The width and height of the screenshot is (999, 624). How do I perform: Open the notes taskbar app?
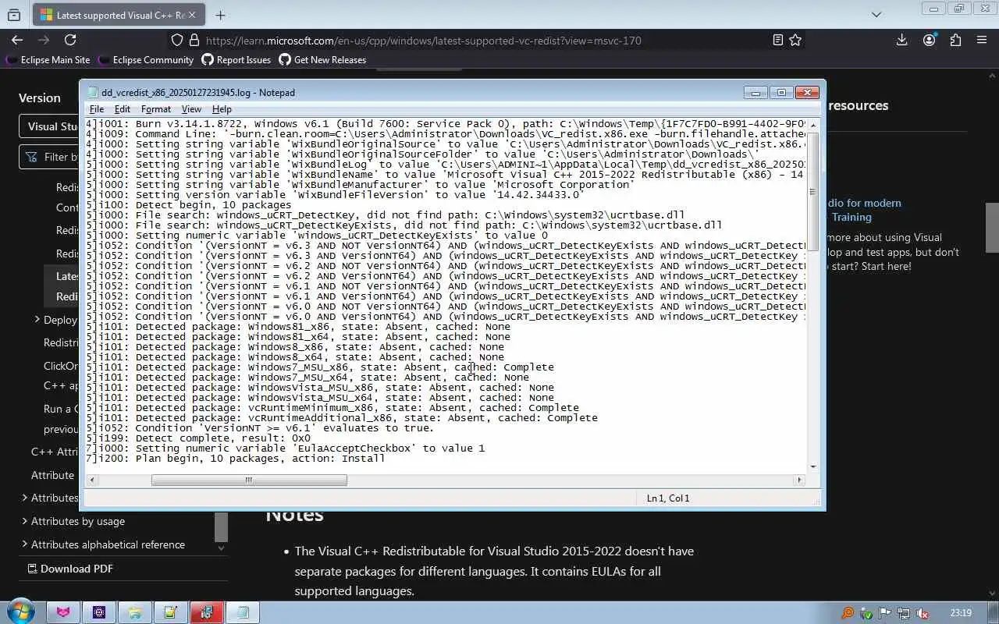click(171, 612)
